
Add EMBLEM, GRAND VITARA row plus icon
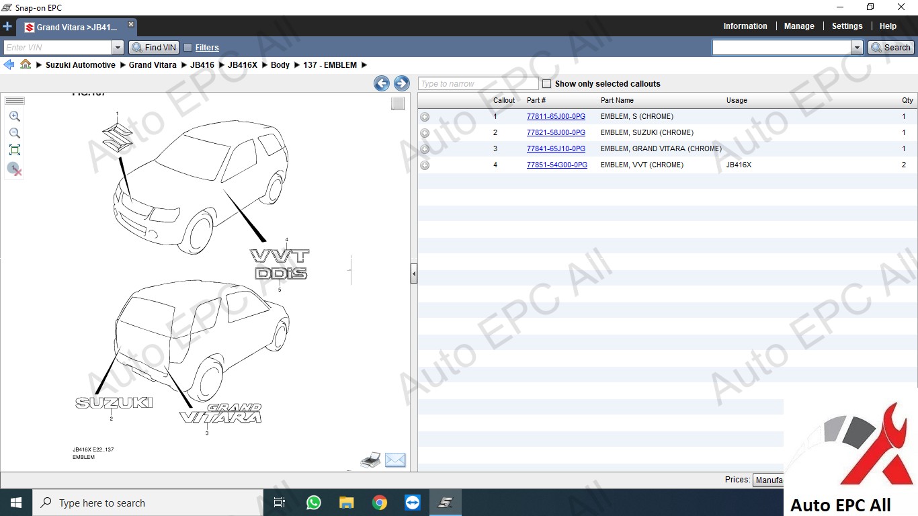[425, 149]
